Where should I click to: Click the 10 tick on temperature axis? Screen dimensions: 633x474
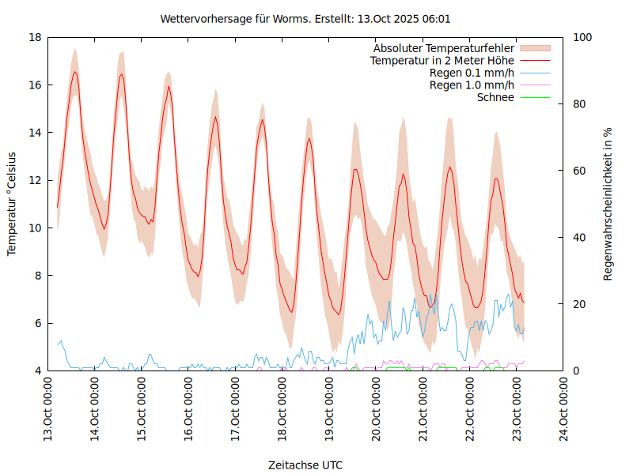35,228
